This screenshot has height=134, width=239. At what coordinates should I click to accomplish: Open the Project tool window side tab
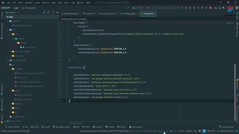point(2,16)
